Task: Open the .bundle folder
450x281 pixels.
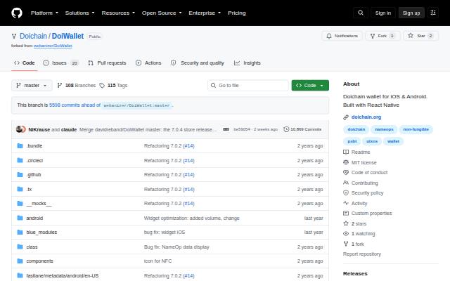Action: [34, 145]
